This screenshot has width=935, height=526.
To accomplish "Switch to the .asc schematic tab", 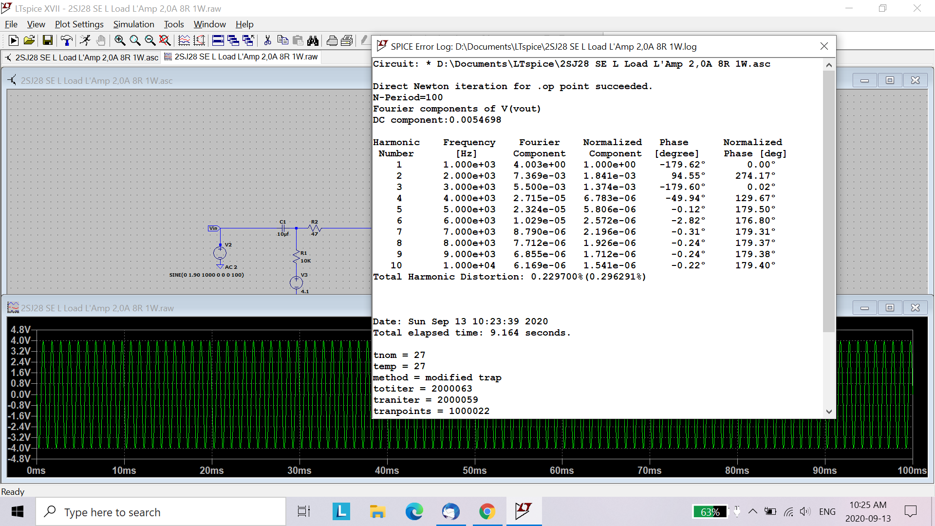I will click(81, 57).
